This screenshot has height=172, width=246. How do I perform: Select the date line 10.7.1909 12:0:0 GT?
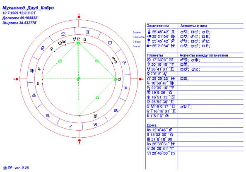click(x=19, y=13)
